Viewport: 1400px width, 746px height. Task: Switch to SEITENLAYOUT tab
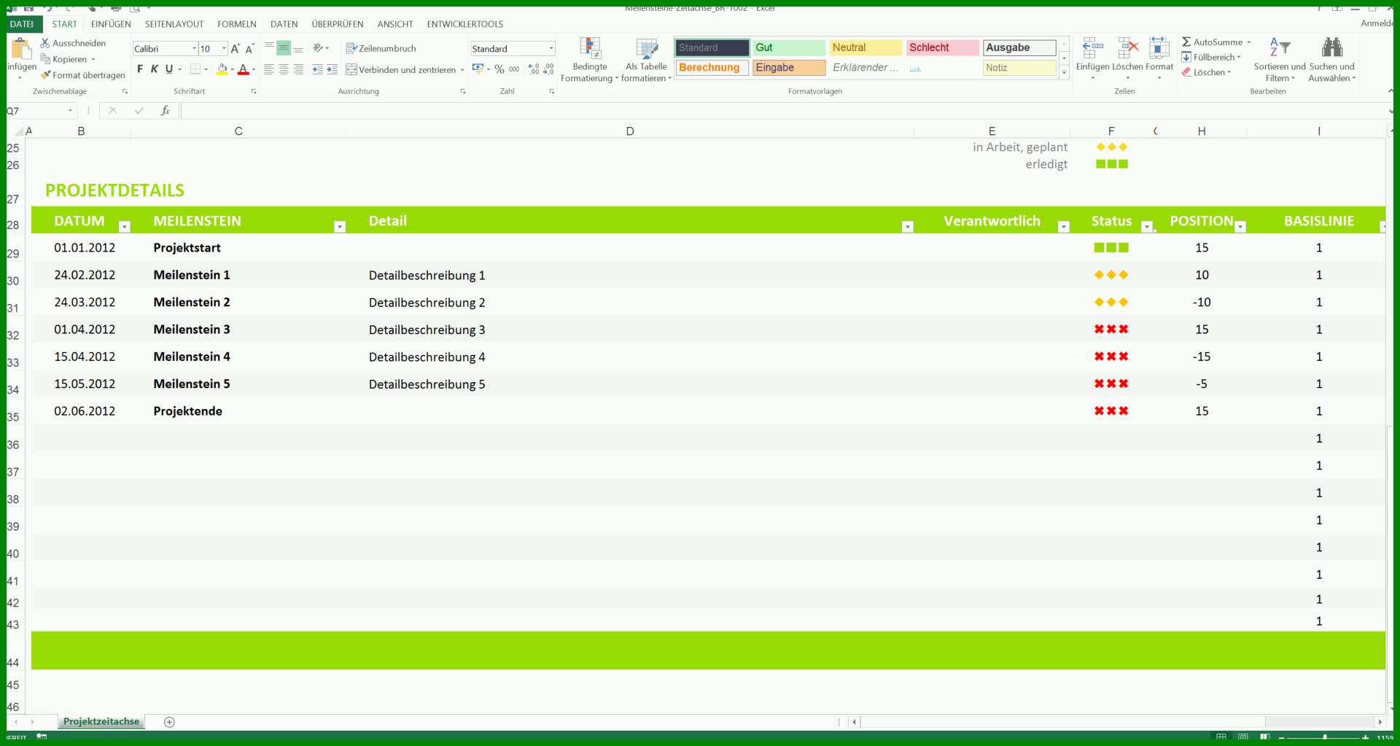click(174, 24)
